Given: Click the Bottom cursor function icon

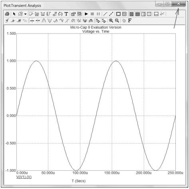Looking at the screenshot, I should (x=79, y=20).
